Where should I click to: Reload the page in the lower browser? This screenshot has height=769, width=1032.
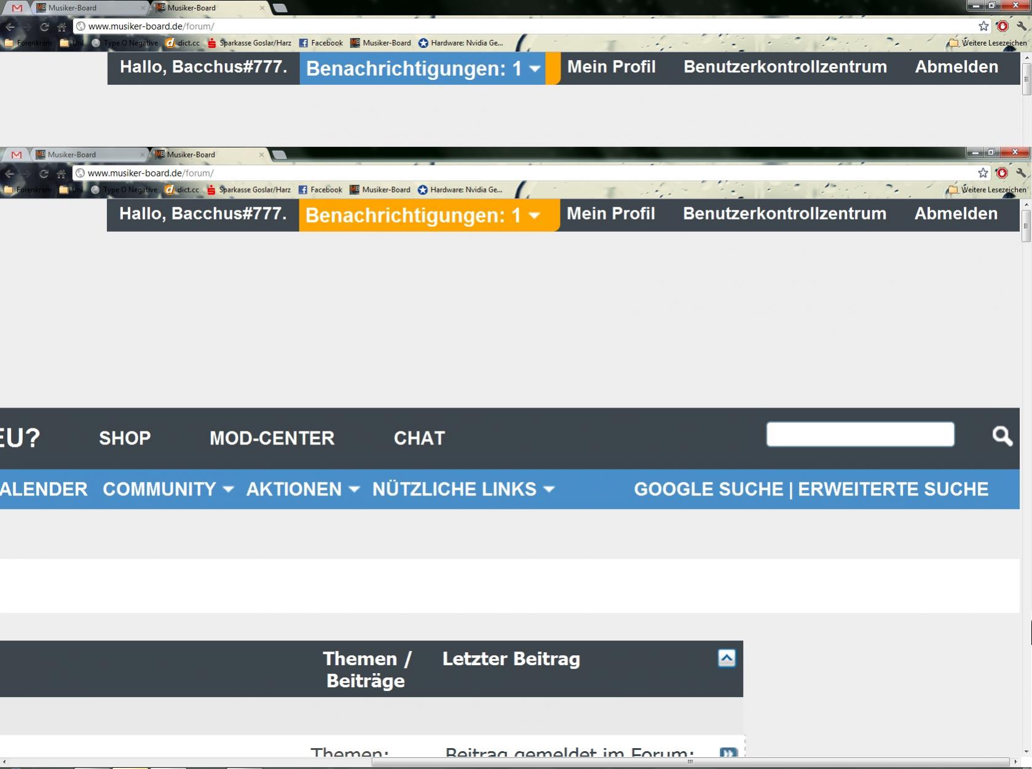44,173
